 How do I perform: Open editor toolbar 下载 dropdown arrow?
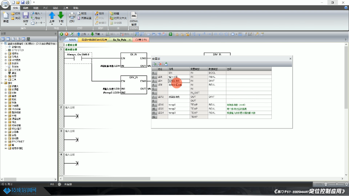click(102, 34)
